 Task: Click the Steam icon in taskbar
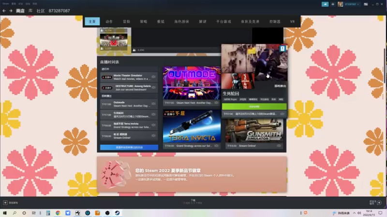click(117, 213)
